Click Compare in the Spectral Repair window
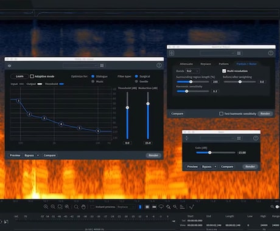Image resolution: width=280 pixels, height=231 pixels. pos(177,114)
